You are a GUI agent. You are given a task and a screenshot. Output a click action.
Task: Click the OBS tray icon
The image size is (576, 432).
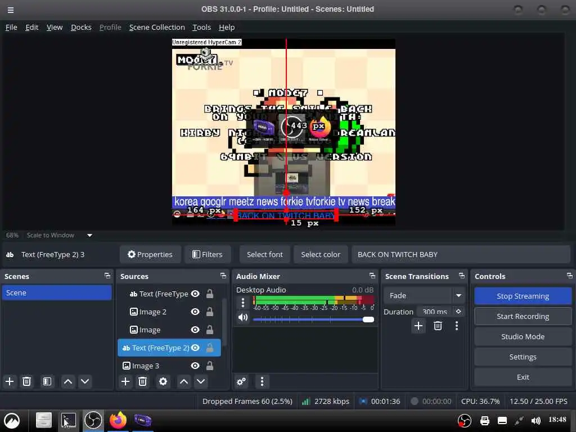pyautogui.click(x=464, y=421)
